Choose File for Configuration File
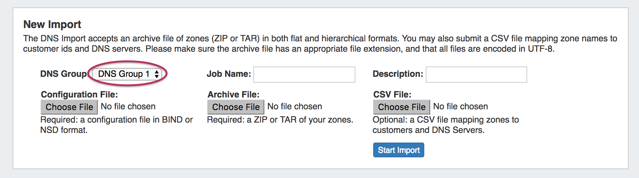The image size is (639, 178). pyautogui.click(x=69, y=107)
